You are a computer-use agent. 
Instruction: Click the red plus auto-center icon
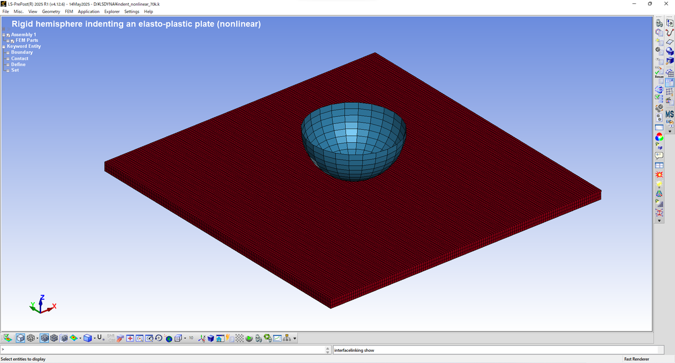[130, 338]
